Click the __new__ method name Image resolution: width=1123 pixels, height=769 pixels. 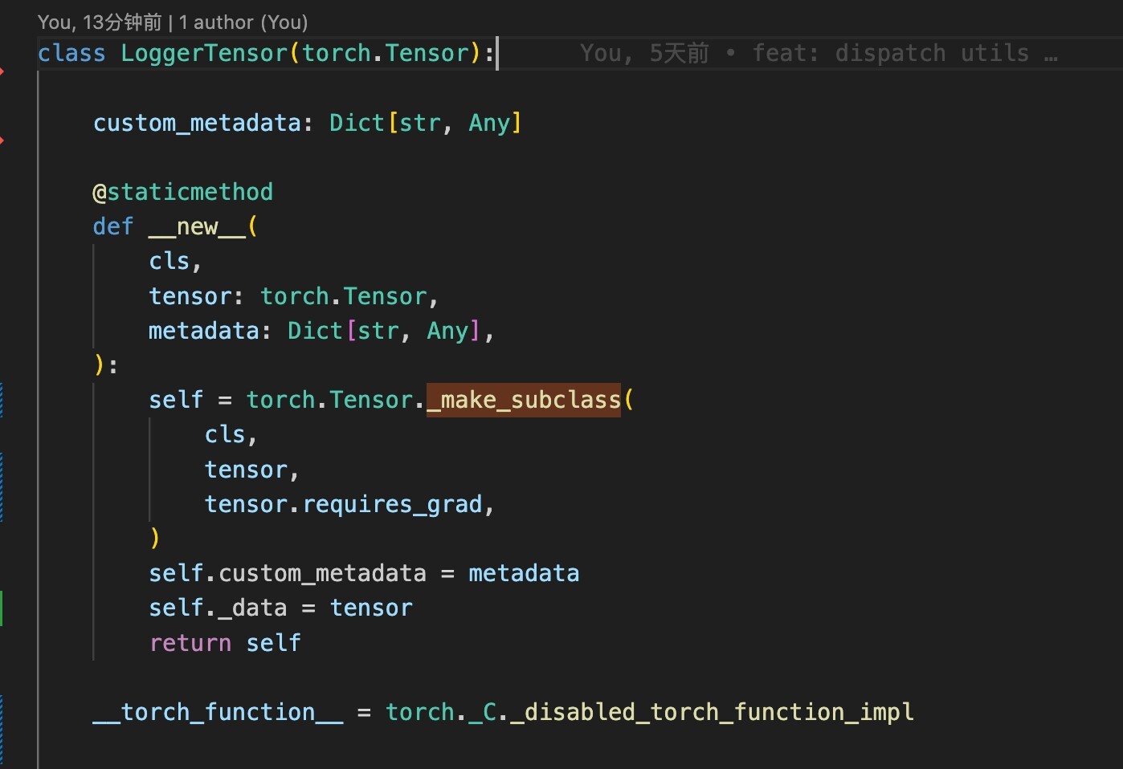click(x=197, y=226)
